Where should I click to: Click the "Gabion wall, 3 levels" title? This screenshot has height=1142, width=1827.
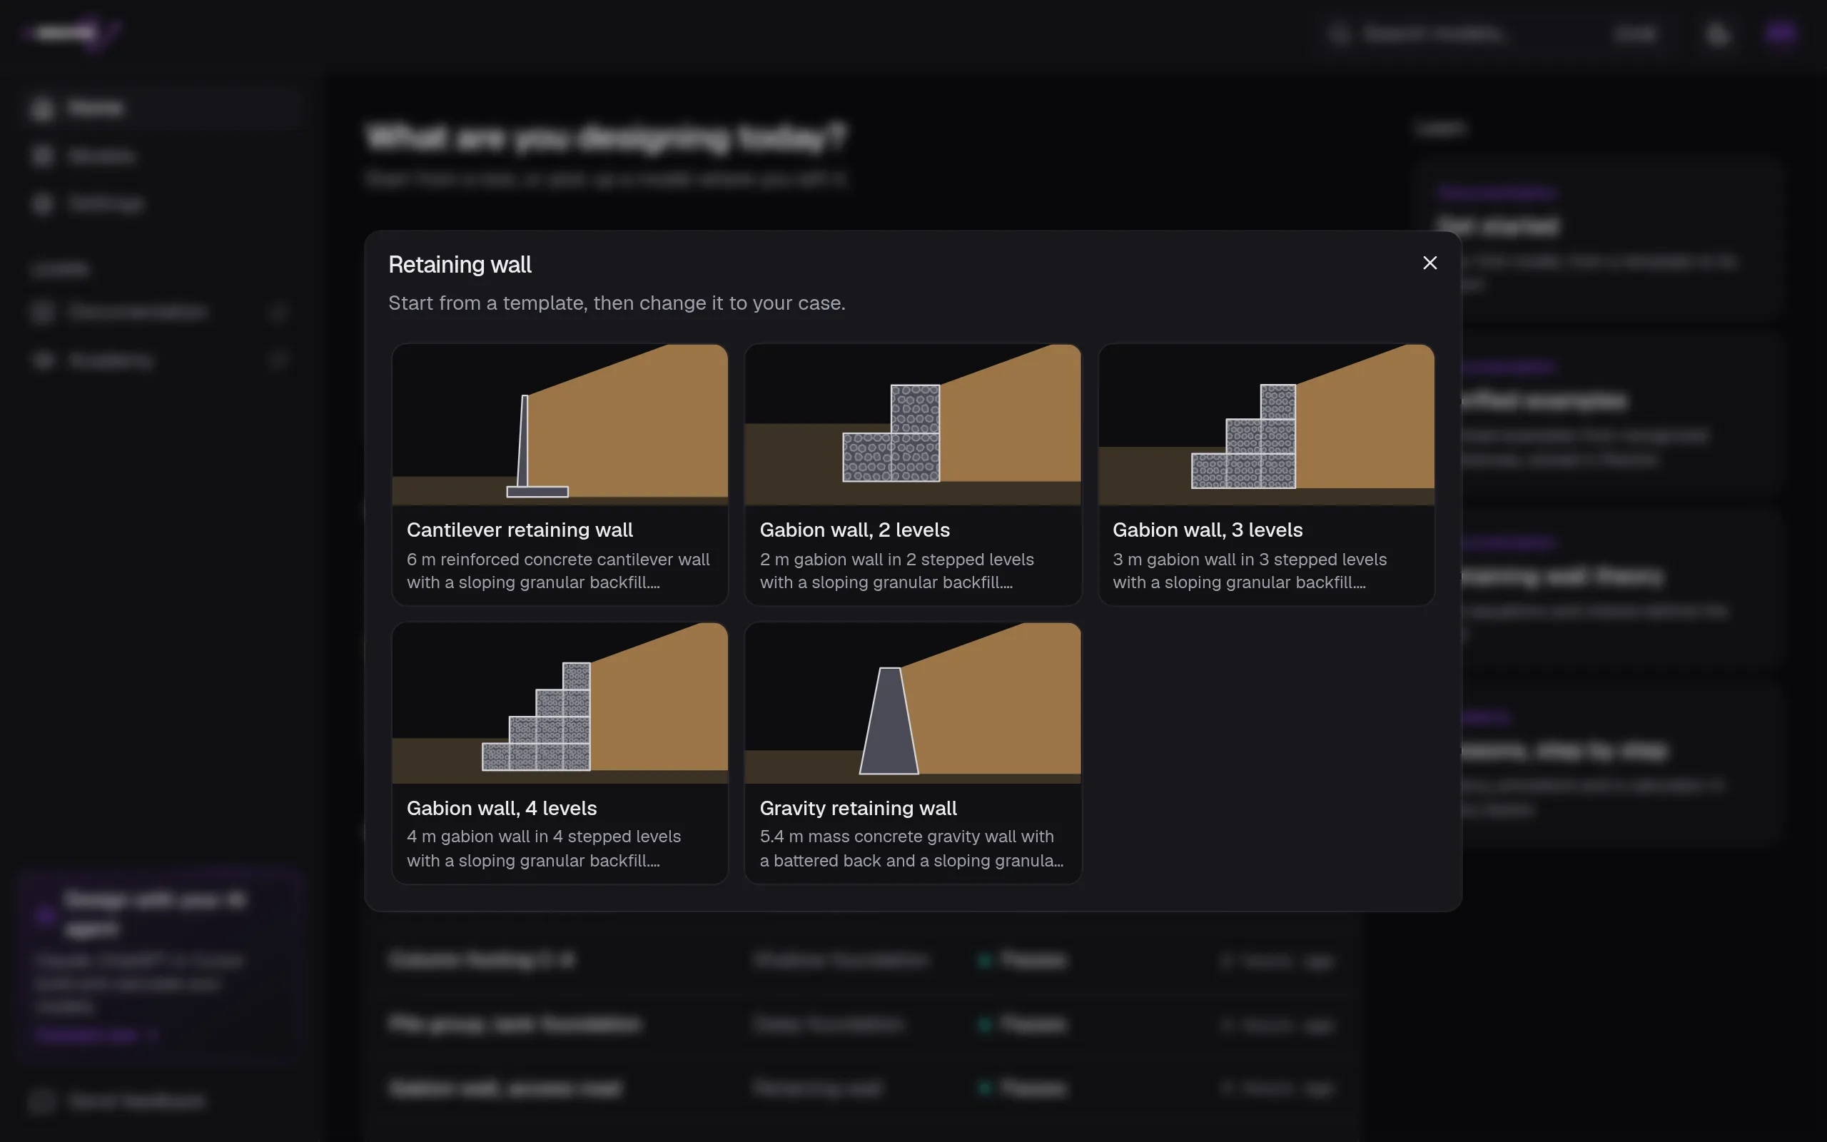click(1208, 530)
